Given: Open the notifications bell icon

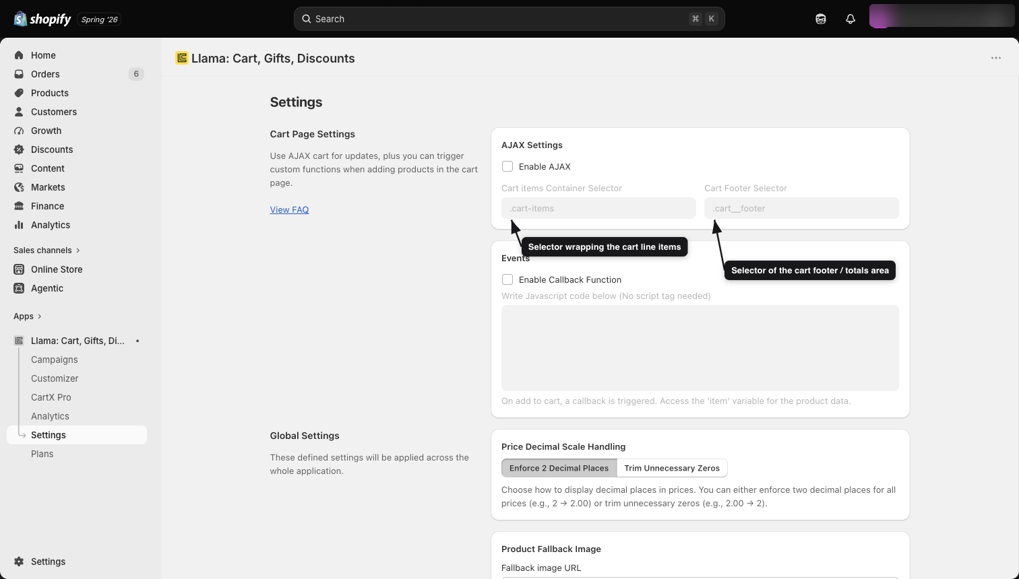Looking at the screenshot, I should [850, 19].
